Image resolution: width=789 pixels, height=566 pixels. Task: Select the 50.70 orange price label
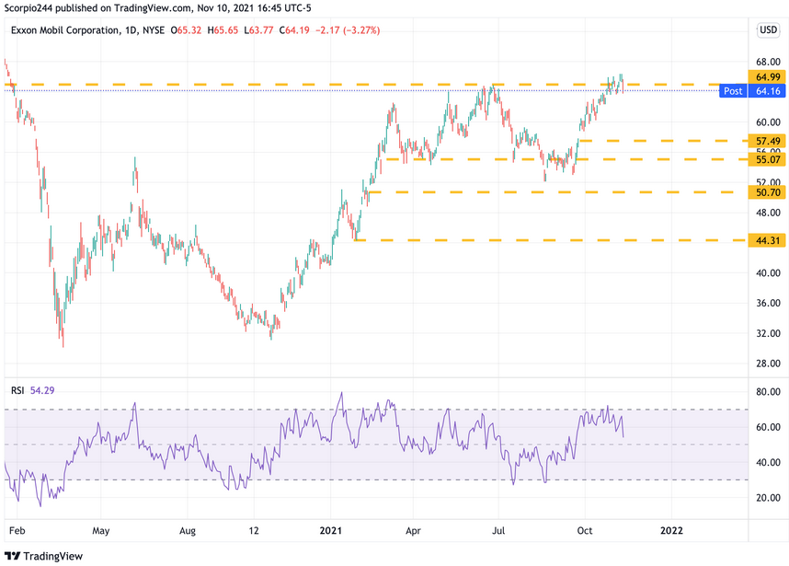tap(767, 192)
